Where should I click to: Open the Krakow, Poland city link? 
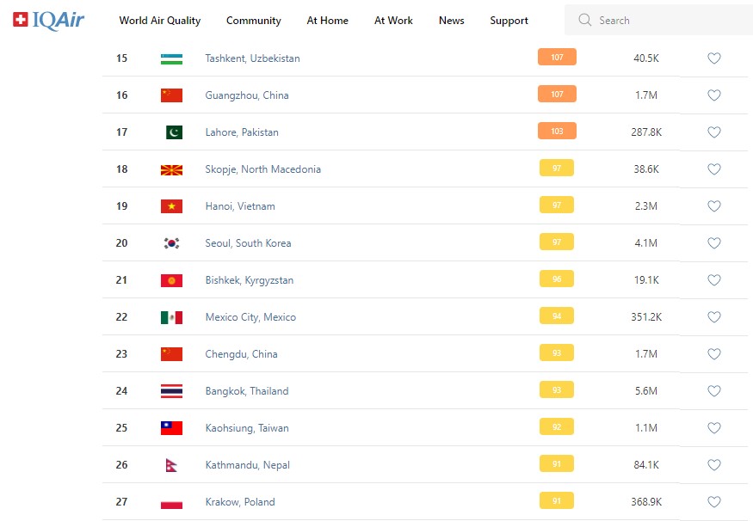click(240, 502)
